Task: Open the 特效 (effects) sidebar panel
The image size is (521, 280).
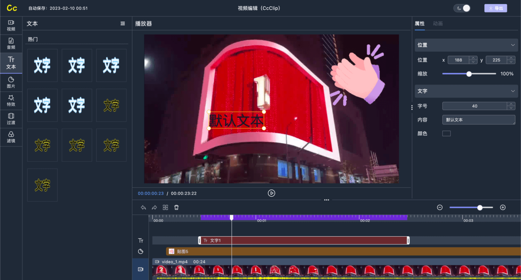Action: tap(11, 101)
